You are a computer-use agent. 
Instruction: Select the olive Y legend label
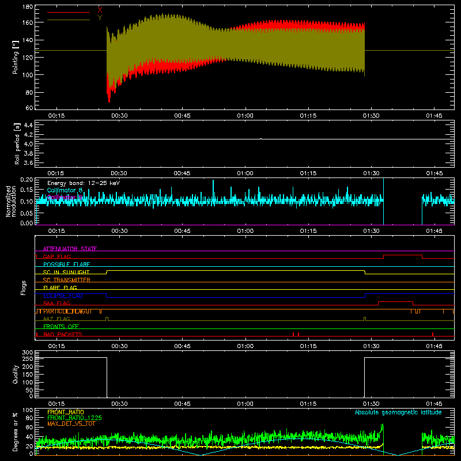(100, 18)
